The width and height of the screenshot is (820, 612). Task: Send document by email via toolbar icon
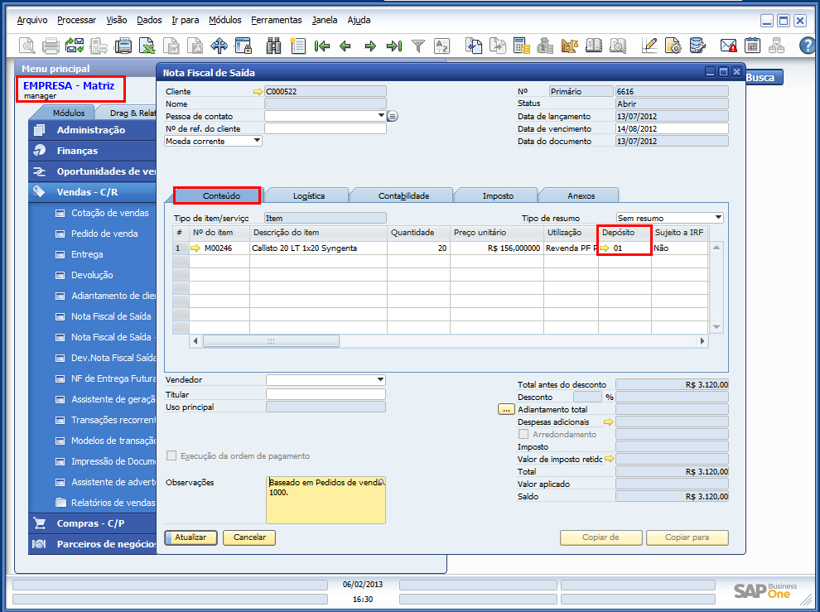(75, 46)
